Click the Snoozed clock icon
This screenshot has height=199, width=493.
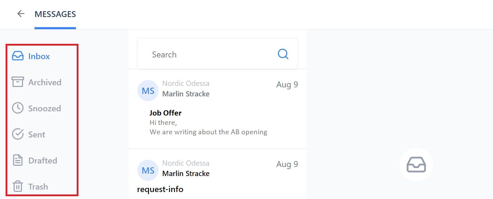click(18, 108)
